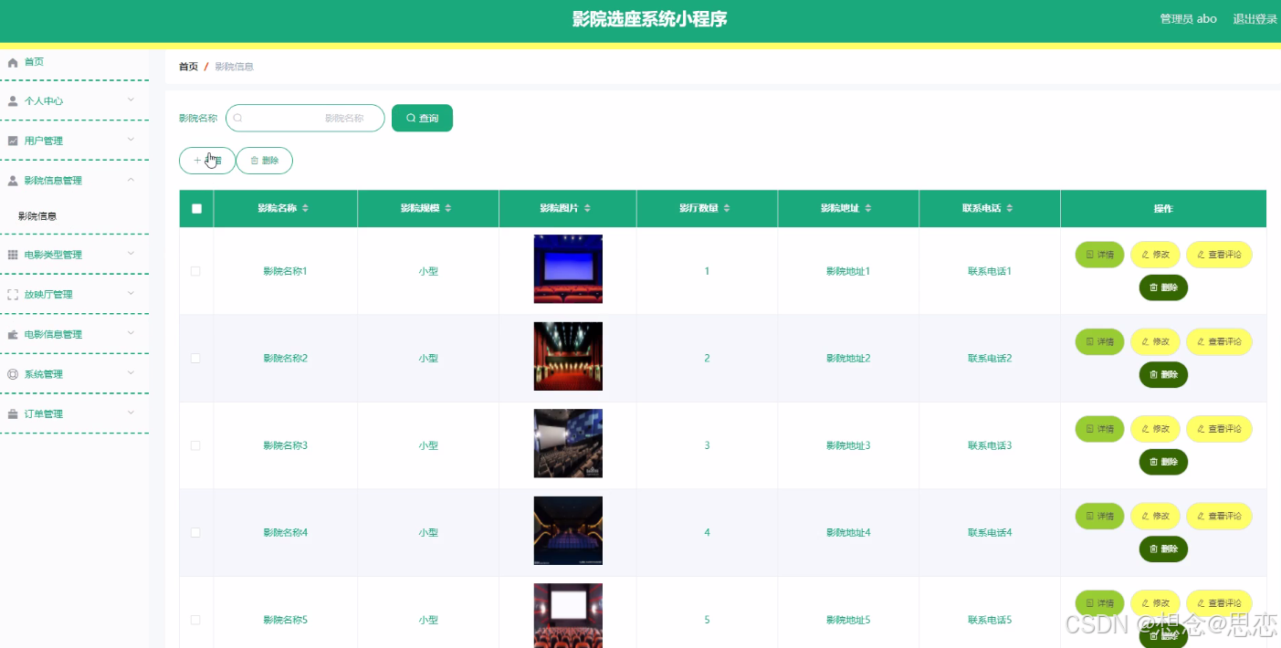Toggle the select-all checkbox in table header
This screenshot has width=1281, height=648.
196,209
